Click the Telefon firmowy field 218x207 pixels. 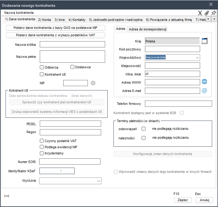(178, 104)
